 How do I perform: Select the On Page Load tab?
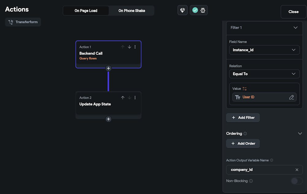click(86, 11)
